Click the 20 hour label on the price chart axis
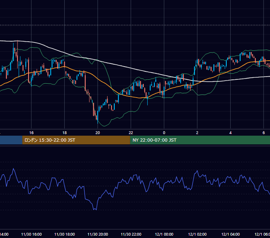This screenshot has width=270, height=238. pyautogui.click(x=98, y=133)
